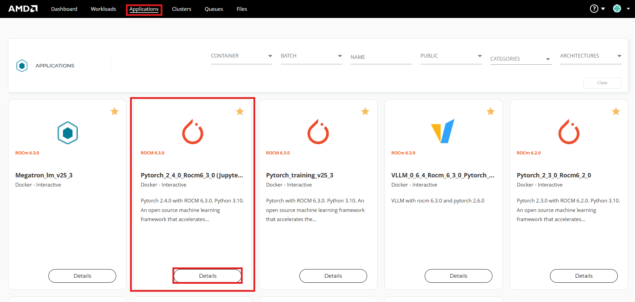This screenshot has height=302, width=635.
Task: Select the Applications tab
Action: 144,9
